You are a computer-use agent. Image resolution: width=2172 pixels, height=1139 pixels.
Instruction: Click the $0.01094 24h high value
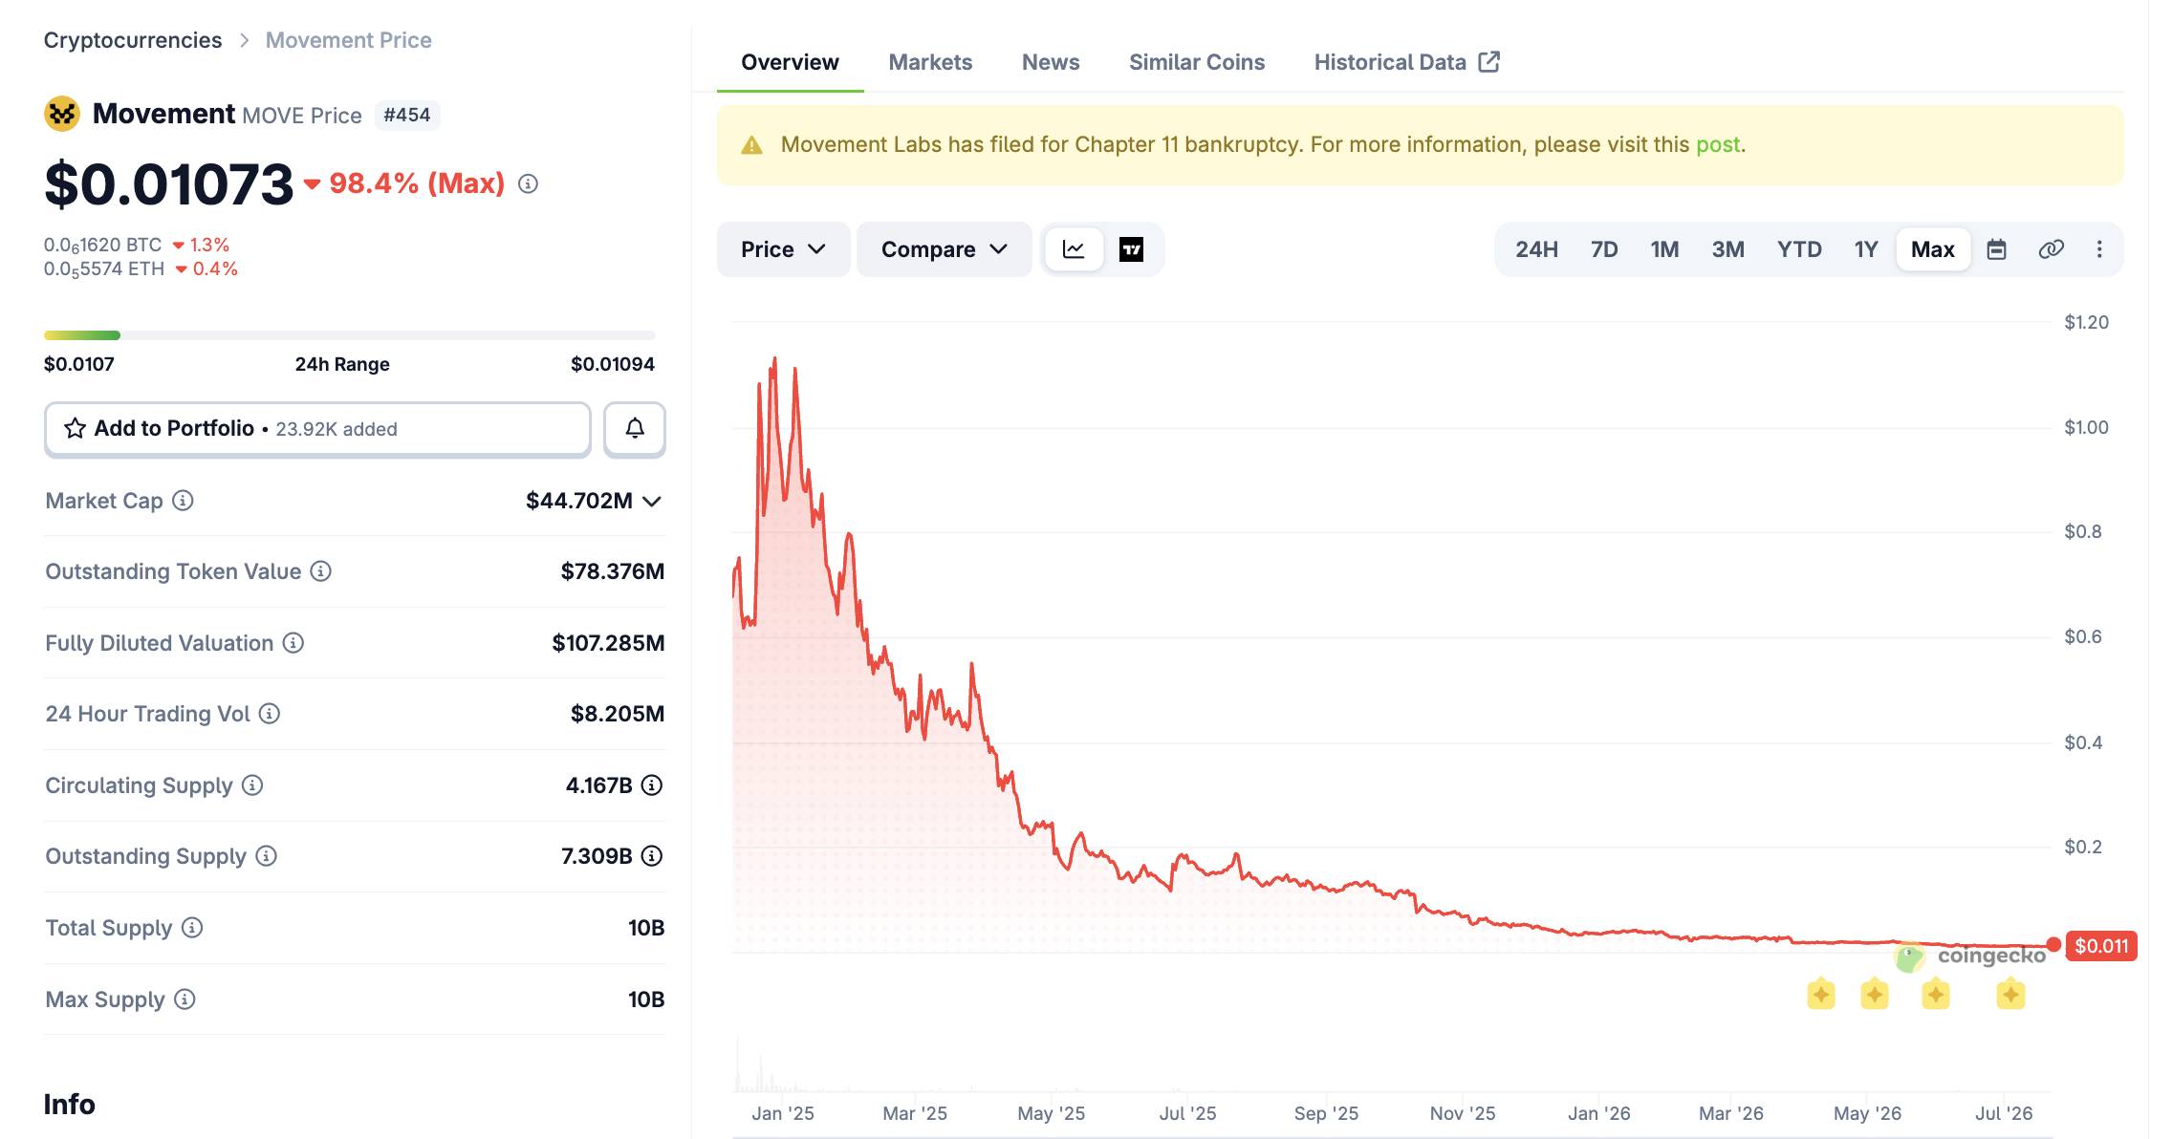coord(613,364)
